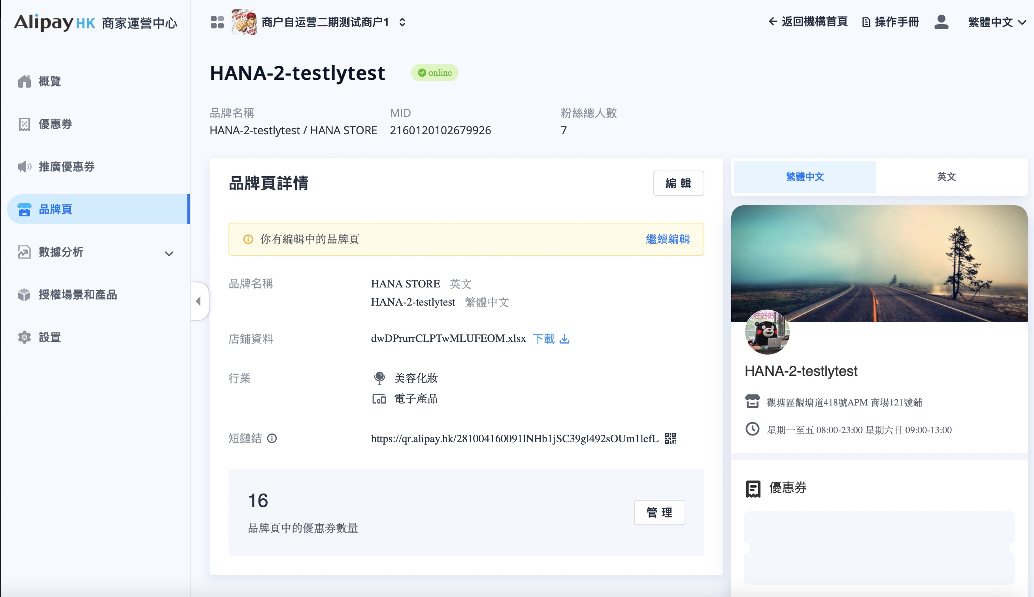This screenshot has width=1034, height=597.
Task: Open 優惠券 in the sidebar menu
Action: 55,124
